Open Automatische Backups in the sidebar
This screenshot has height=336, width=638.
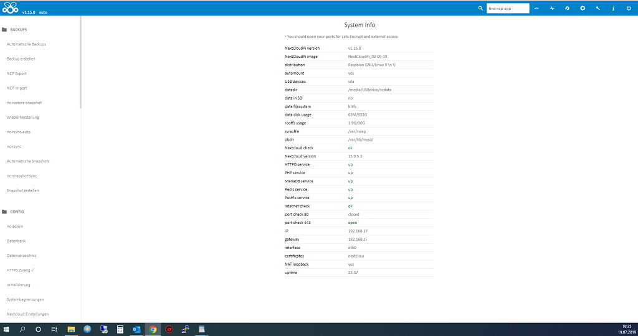[x=26, y=44]
